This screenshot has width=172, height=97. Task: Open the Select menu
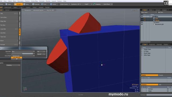10,1
